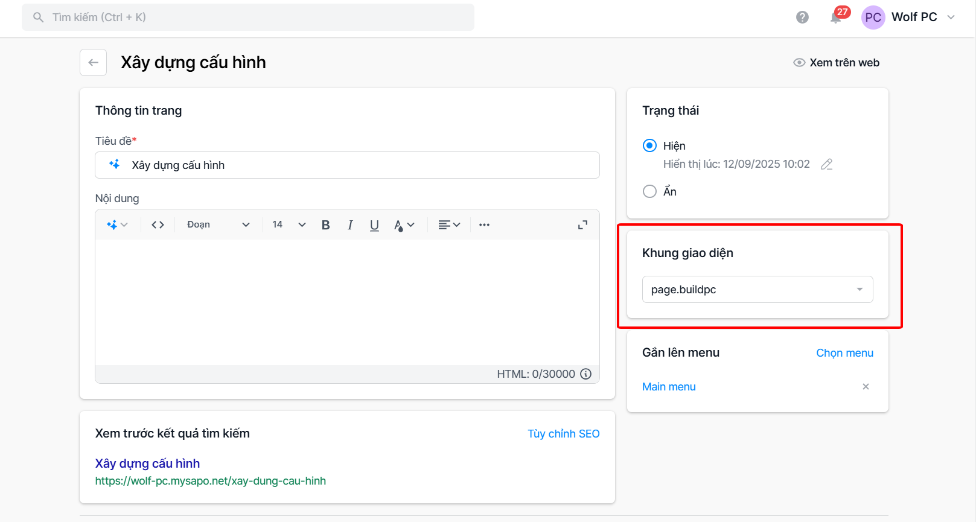The height and width of the screenshot is (522, 976).
Task: Open the Main menu link
Action: tap(669, 387)
